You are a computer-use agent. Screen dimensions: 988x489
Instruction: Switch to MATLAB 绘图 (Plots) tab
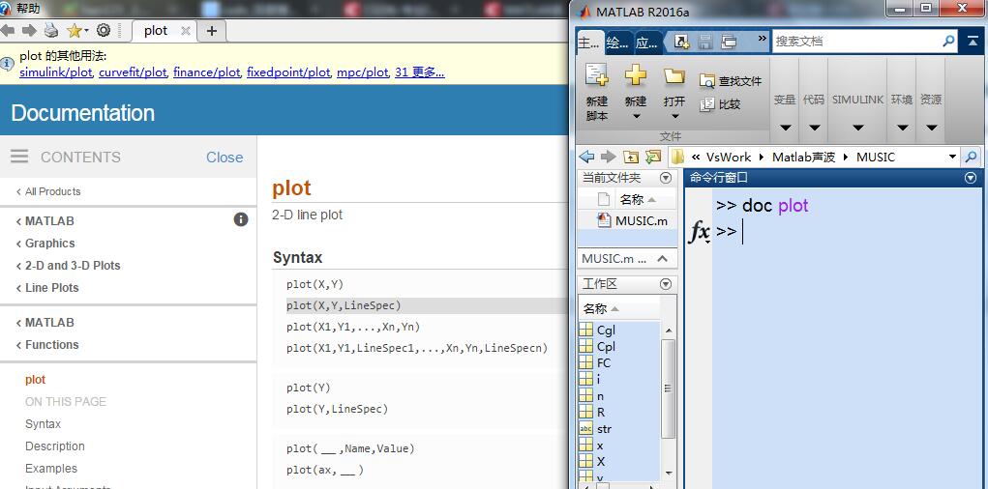[x=616, y=43]
